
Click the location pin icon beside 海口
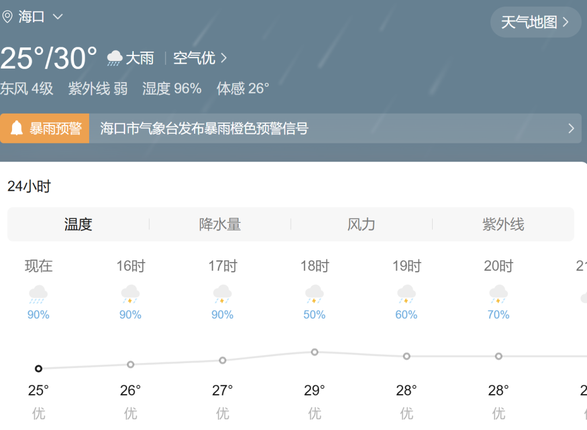point(8,17)
